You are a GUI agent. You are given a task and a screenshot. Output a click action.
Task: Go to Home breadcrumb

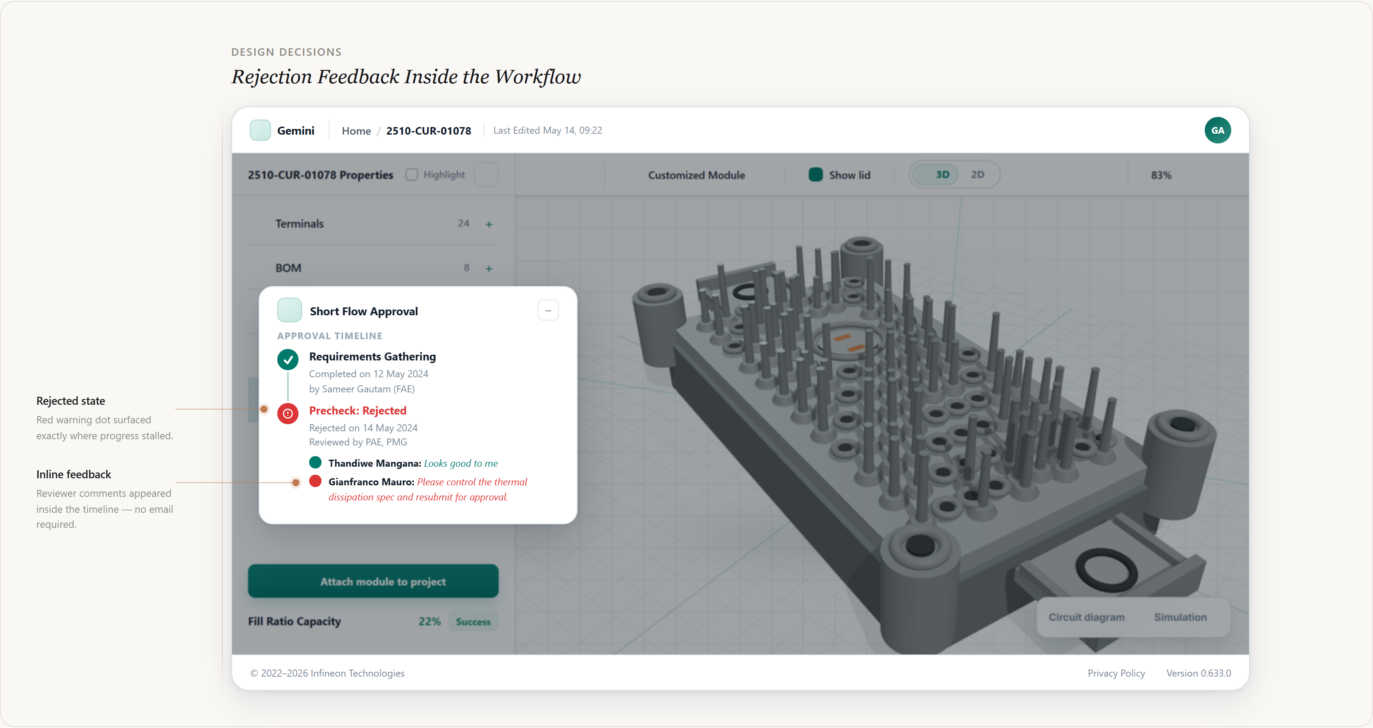pos(356,131)
